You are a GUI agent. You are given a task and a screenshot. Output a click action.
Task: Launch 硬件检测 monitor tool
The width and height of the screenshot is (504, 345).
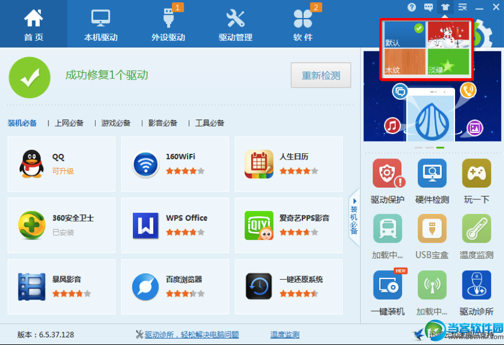point(432,173)
